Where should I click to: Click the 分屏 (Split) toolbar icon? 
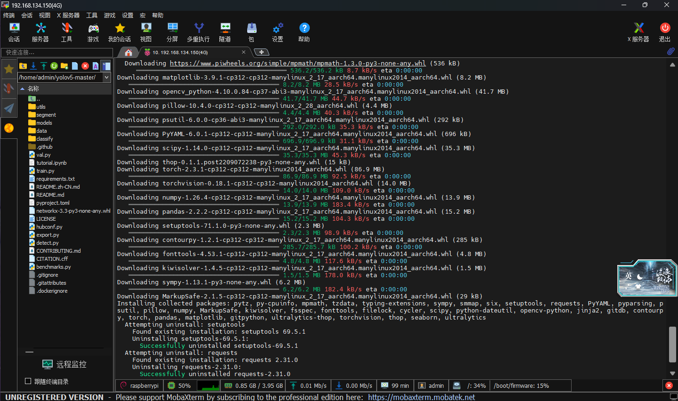[x=172, y=32]
